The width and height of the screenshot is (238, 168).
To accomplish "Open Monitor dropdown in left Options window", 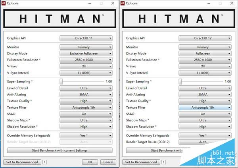I will pyautogui.click(x=86, y=47).
